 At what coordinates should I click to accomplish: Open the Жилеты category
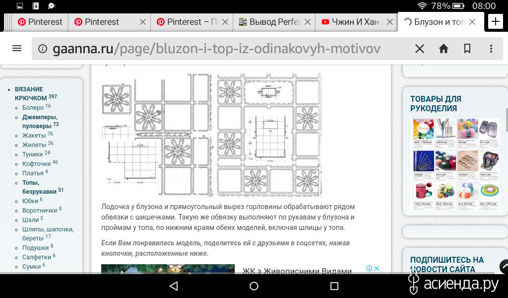pyautogui.click(x=38, y=145)
